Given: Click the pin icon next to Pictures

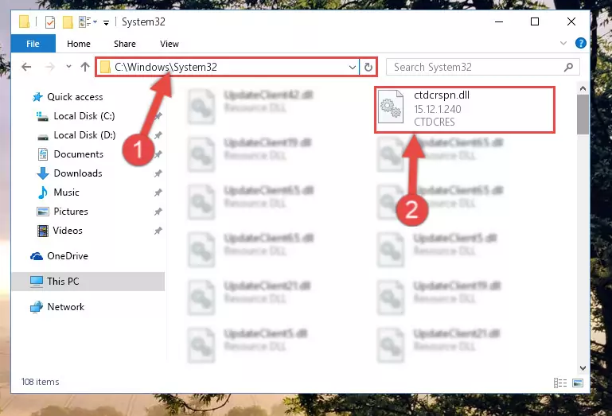Looking at the screenshot, I should (158, 212).
